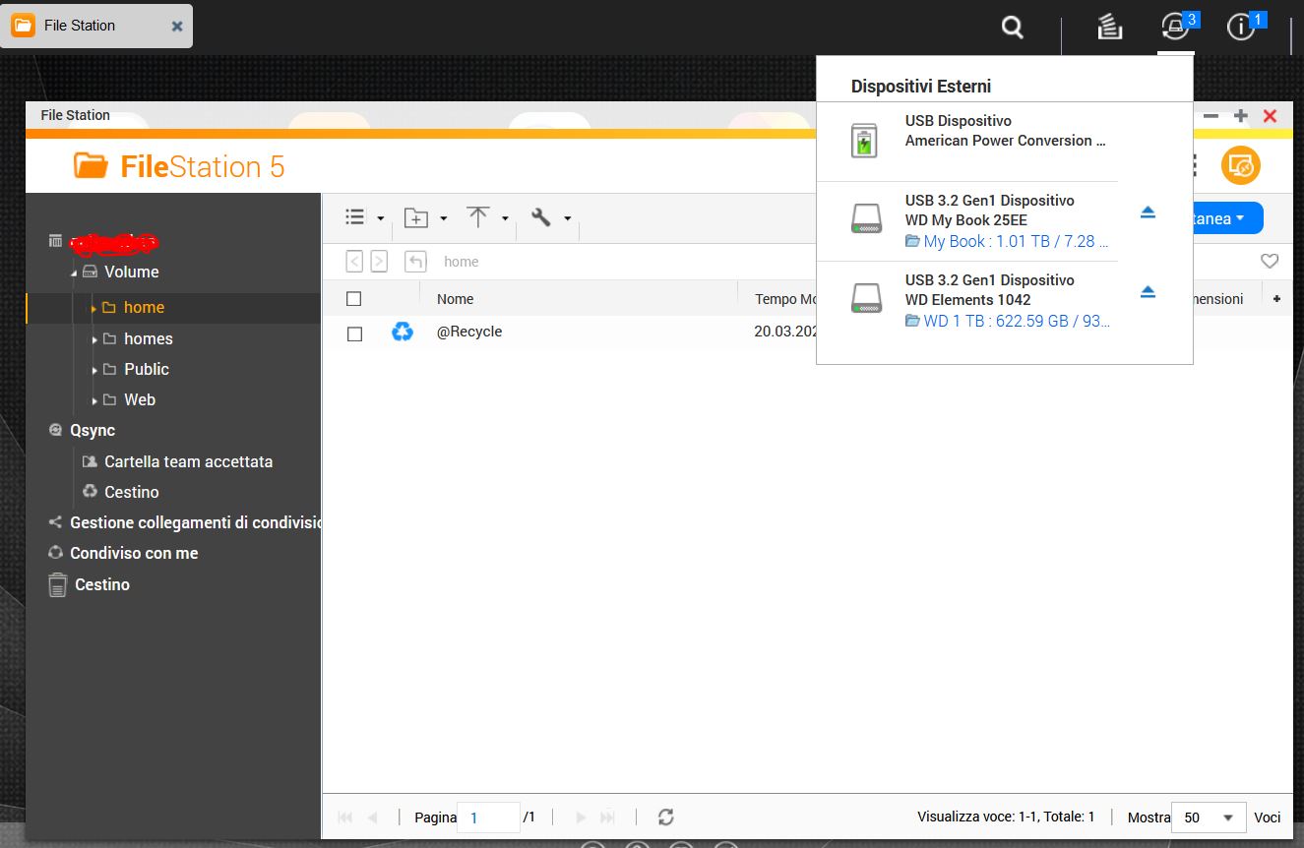Open My Book 1.01 TB link
The width and height of the screenshot is (1304, 848).
pos(1015,241)
